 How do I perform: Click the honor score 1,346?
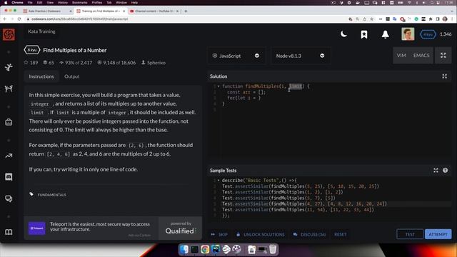446,34
